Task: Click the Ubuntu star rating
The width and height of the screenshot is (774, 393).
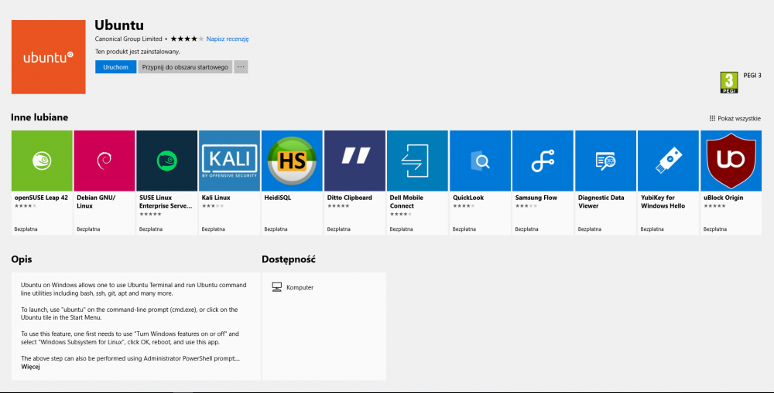Action: [187, 39]
